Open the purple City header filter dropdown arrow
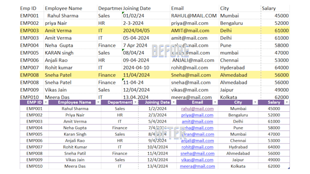 (255, 102)
